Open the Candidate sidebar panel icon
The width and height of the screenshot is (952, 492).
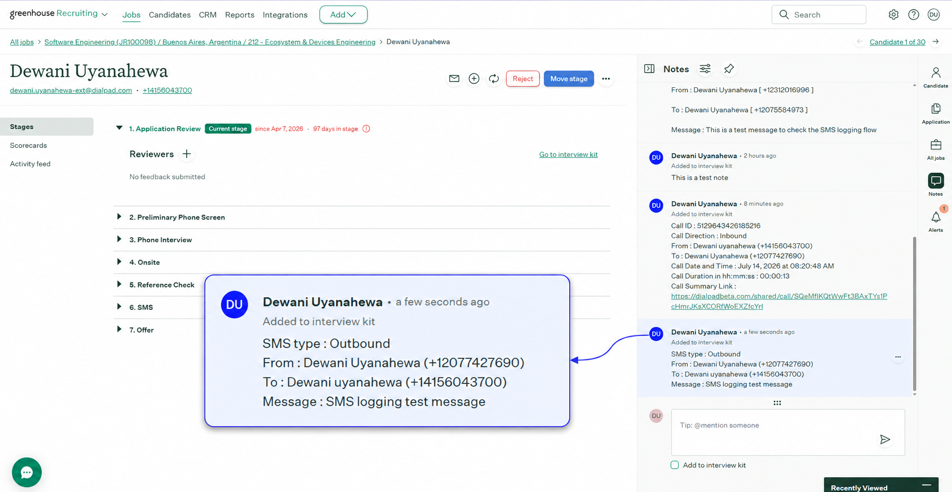coord(936,77)
